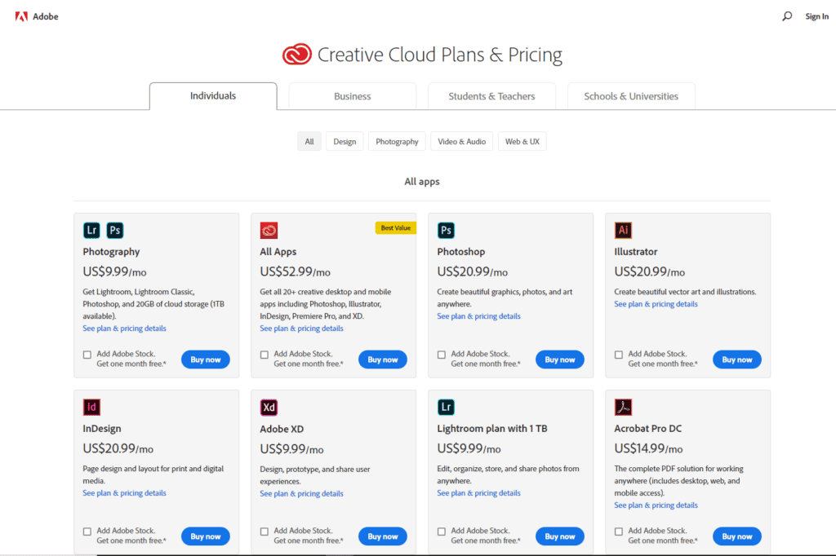This screenshot has width=836, height=556.
Task: Click the 'Illustrator' card title
Action: 635,252
